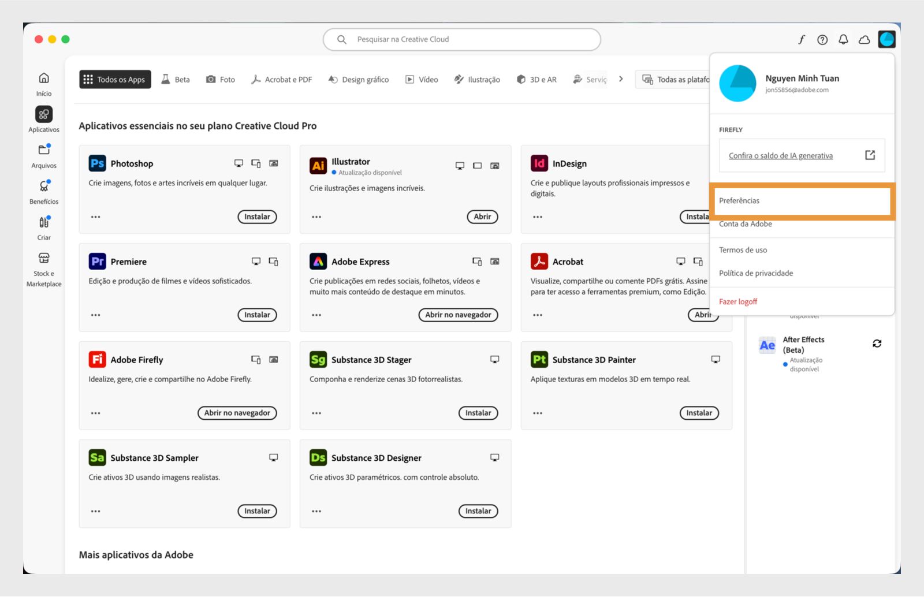
Task: Click Instalar button for Photoshop
Action: [257, 217]
